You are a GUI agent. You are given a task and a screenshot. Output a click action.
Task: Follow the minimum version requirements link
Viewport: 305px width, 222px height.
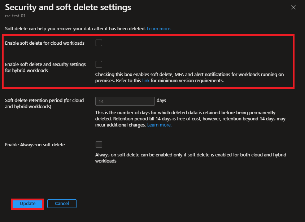(x=146, y=81)
